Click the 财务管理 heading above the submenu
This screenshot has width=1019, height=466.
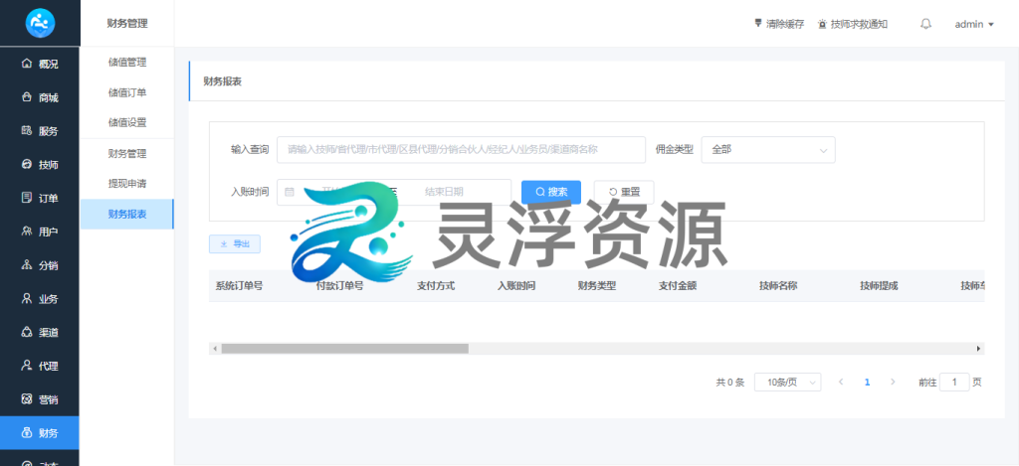127,24
